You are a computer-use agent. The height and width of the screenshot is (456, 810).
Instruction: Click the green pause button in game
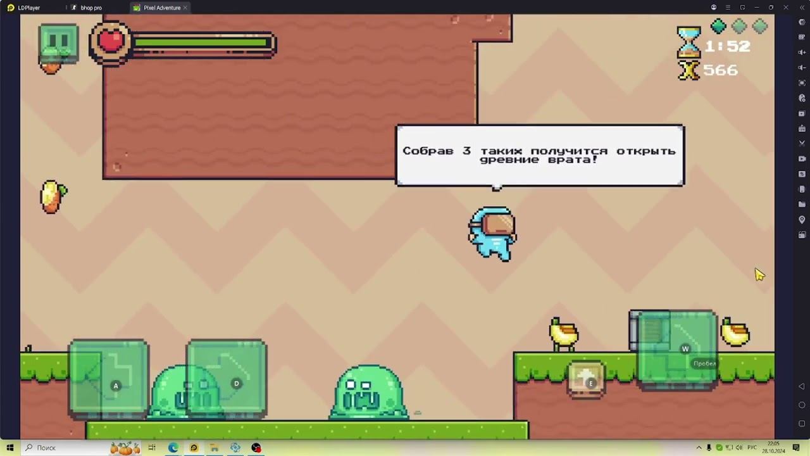(58, 44)
